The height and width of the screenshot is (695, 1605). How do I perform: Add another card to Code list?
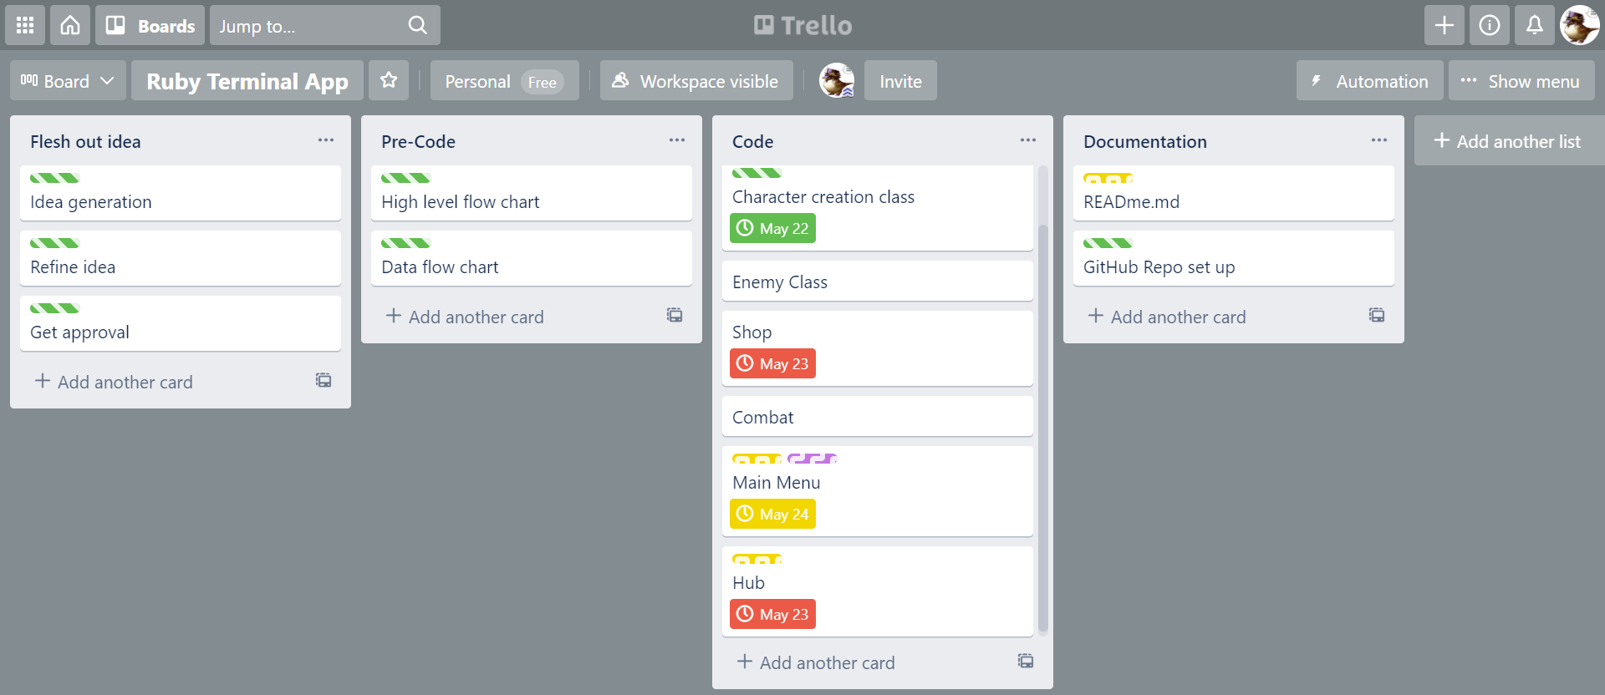[x=816, y=662]
